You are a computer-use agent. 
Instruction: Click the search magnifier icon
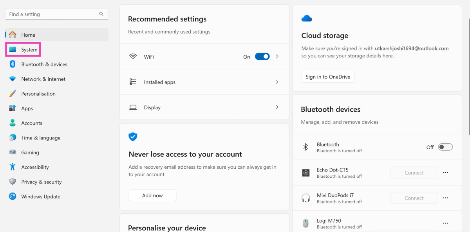point(101,14)
